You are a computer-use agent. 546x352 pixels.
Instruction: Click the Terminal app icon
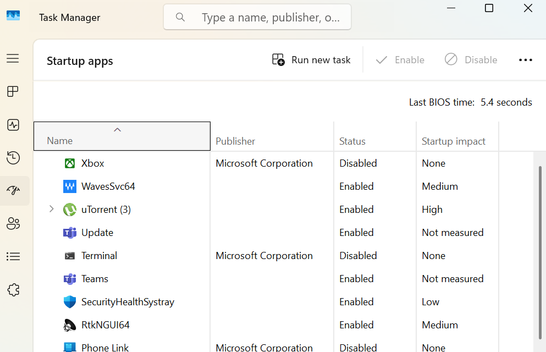point(70,256)
